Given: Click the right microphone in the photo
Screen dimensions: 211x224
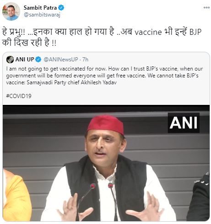Looking at the screenshot, I should [x=113, y=202].
